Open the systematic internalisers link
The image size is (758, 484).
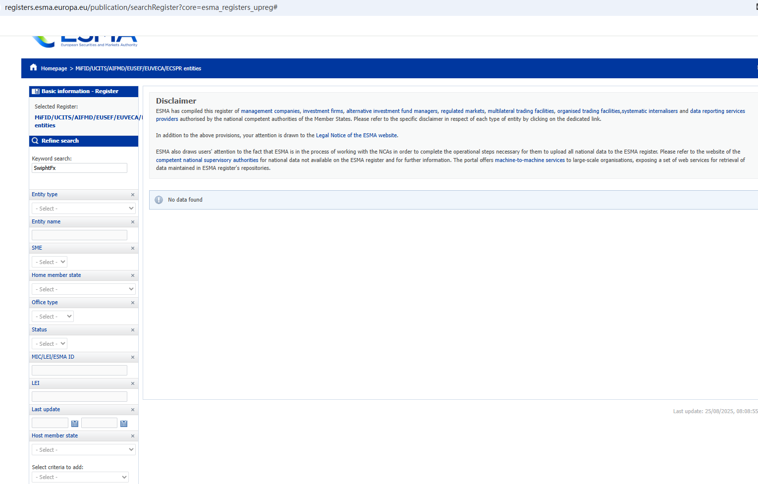coord(650,111)
